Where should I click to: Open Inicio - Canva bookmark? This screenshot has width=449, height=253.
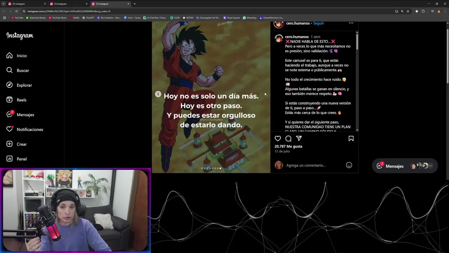pos(132,18)
